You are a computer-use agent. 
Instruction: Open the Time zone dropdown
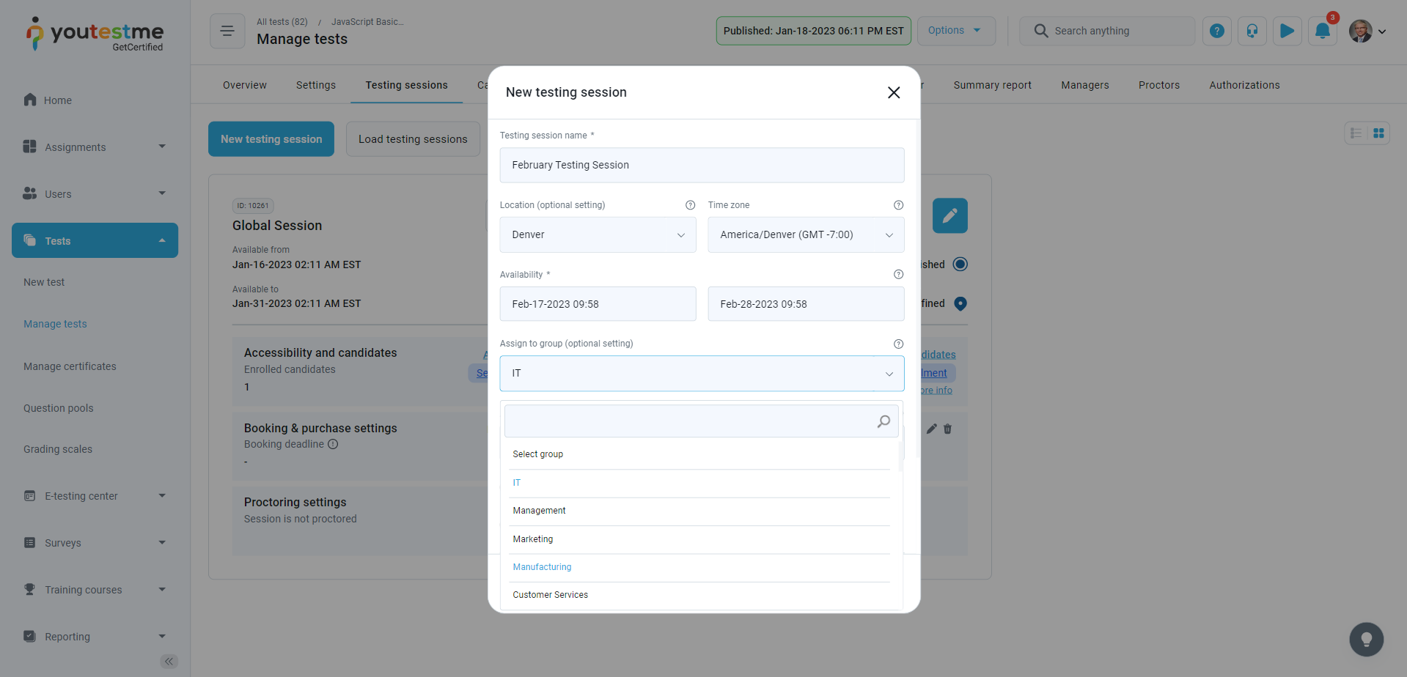(x=805, y=235)
